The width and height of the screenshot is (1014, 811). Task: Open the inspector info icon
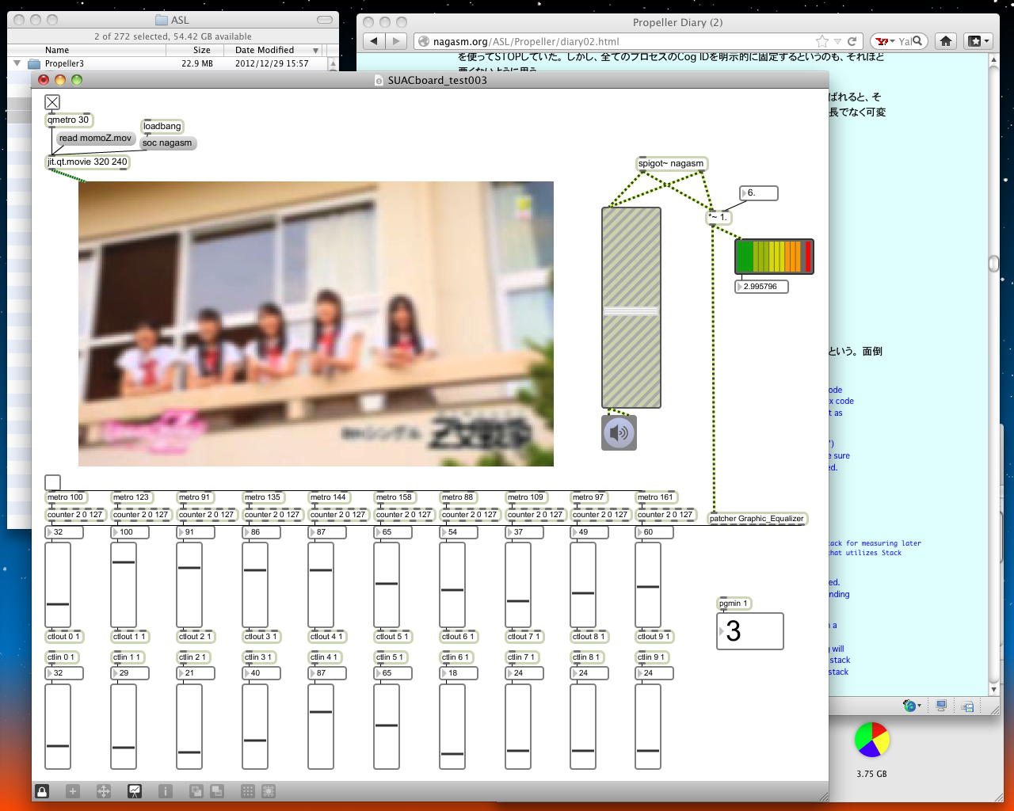(x=165, y=790)
